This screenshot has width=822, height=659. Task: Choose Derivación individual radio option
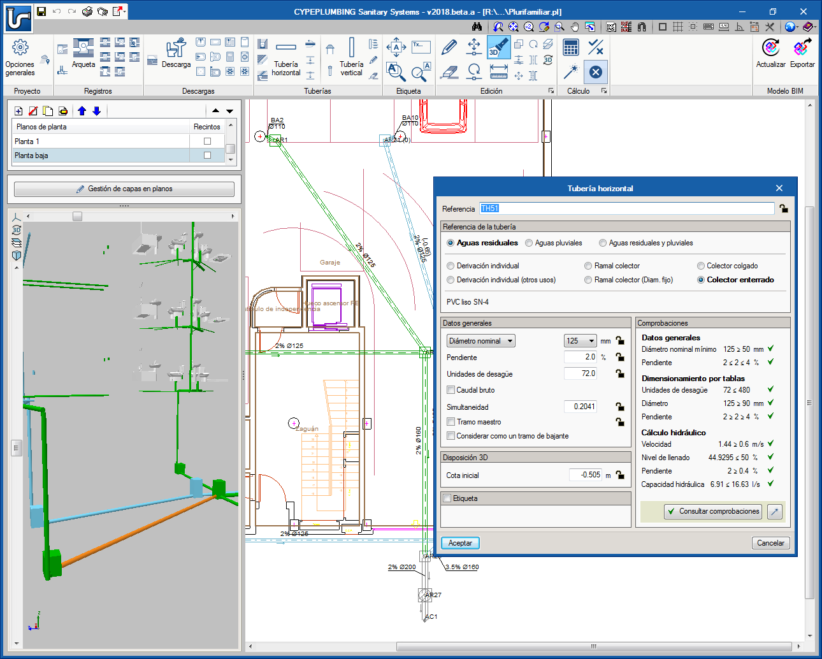[451, 266]
